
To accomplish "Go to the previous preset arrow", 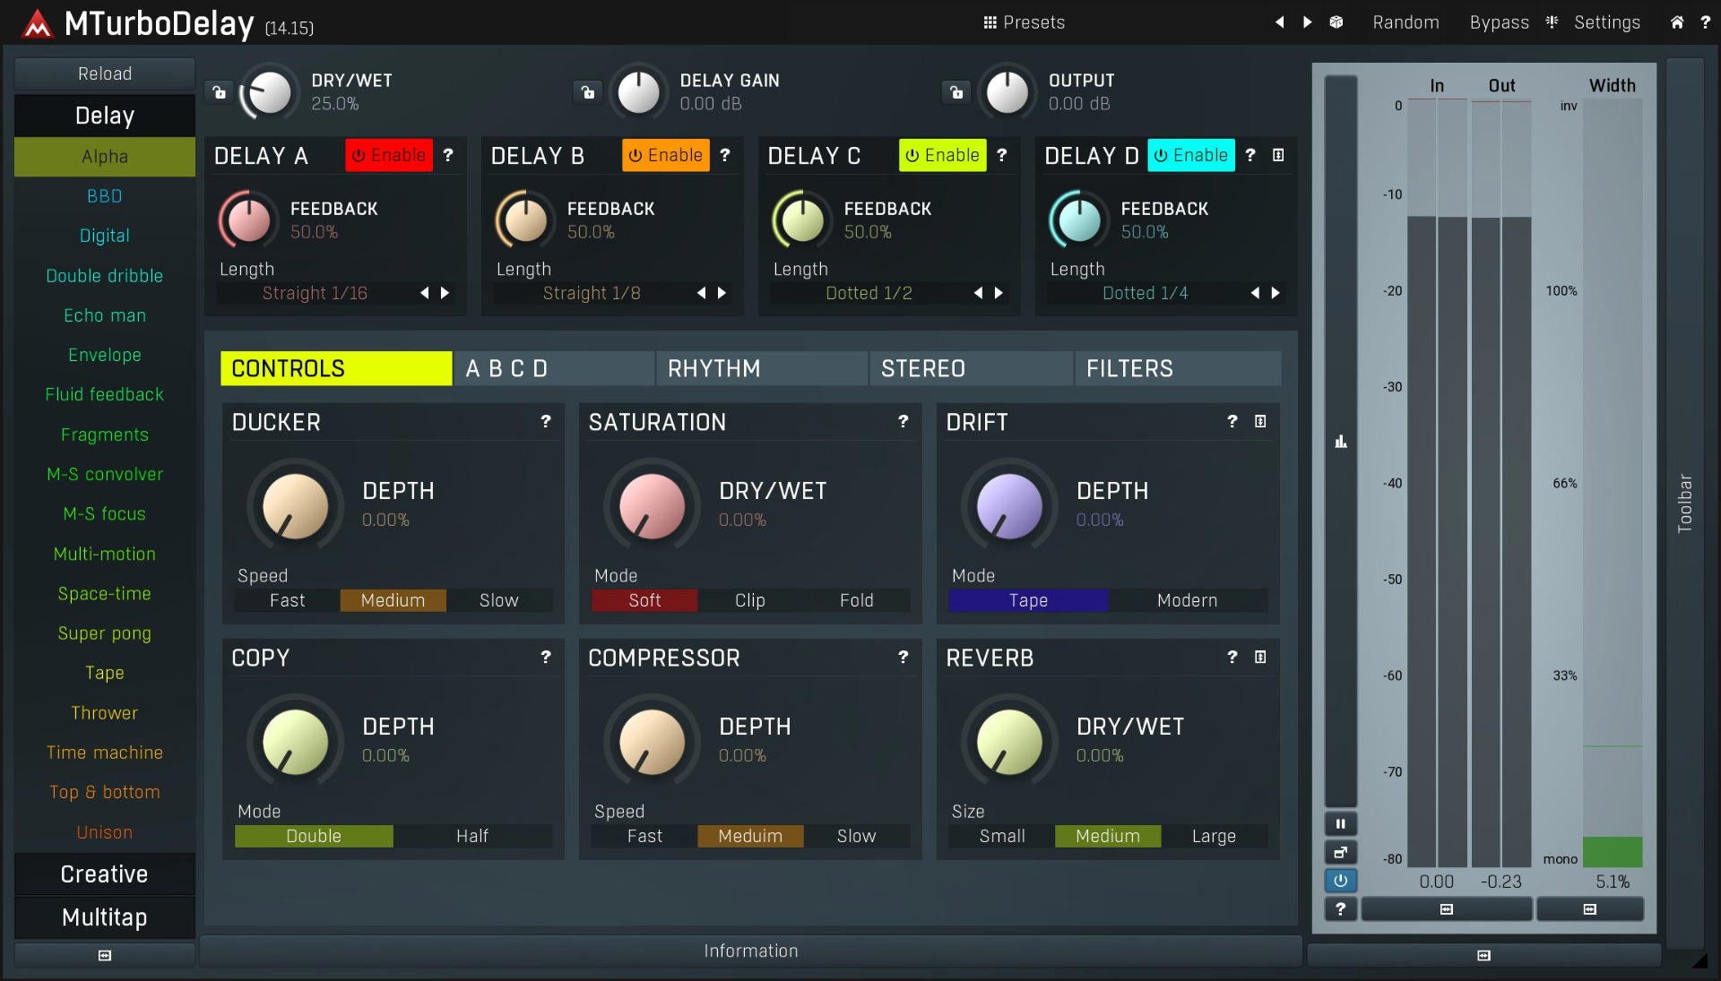I will [1279, 22].
